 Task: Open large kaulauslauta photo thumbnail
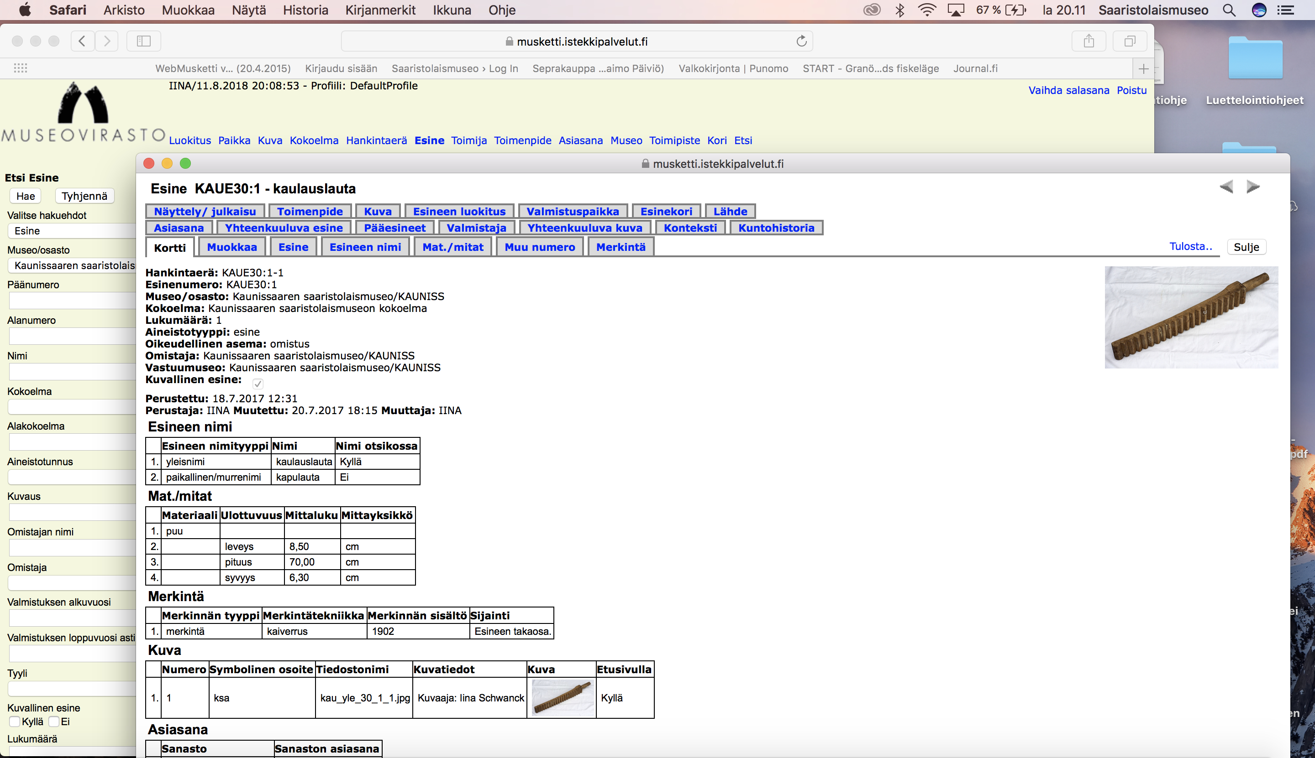click(1191, 317)
